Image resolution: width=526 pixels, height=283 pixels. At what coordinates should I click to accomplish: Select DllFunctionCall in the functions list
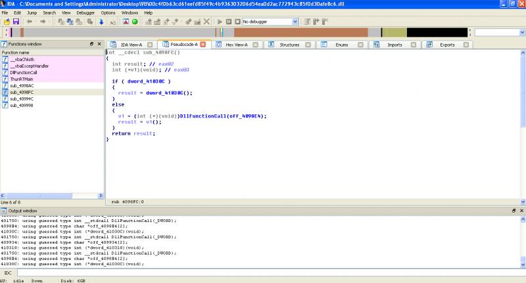click(x=52, y=72)
